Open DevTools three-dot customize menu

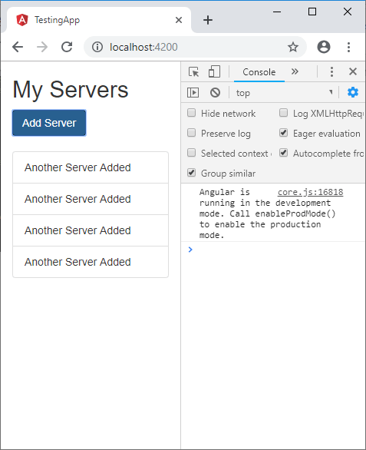(x=332, y=71)
